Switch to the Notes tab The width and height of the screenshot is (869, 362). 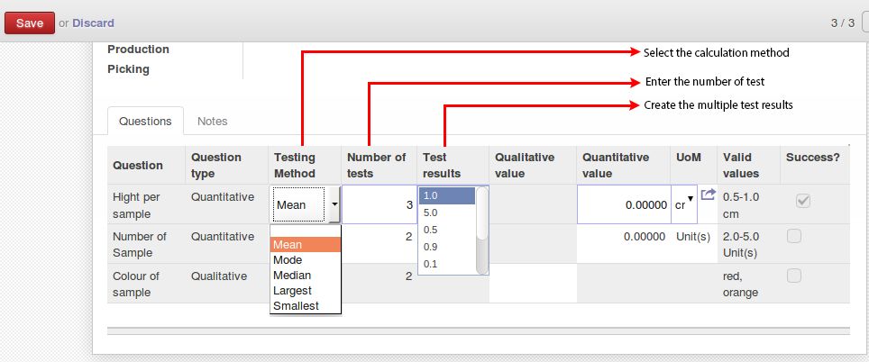tap(212, 122)
